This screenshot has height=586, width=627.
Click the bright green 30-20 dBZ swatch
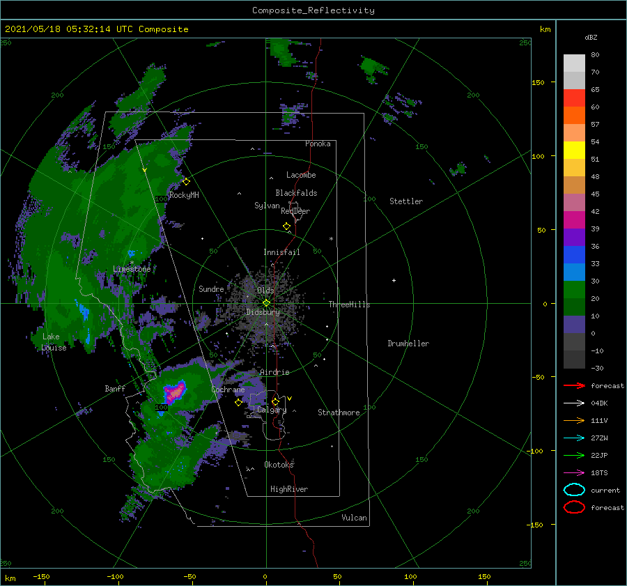click(x=574, y=290)
